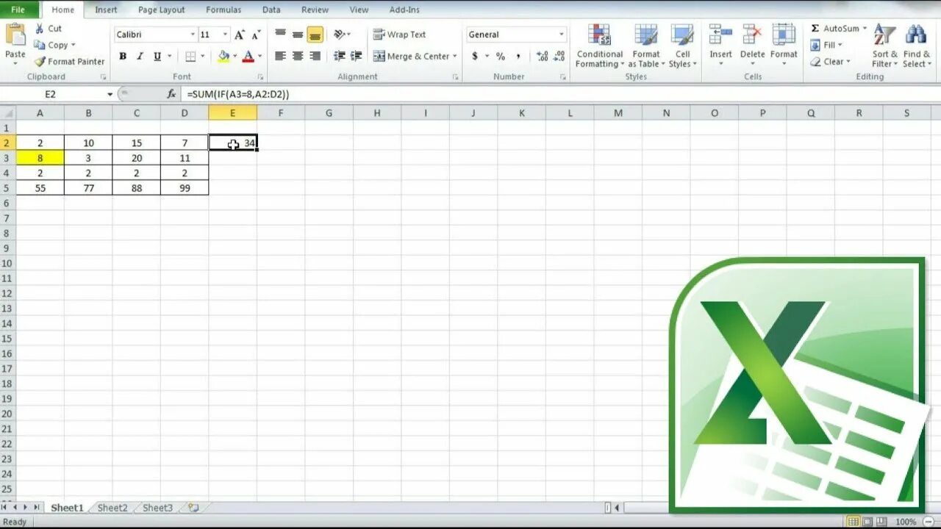Screen dimensions: 941x529
Task: Click the Insert Worksheet tab icon
Action: click(193, 508)
